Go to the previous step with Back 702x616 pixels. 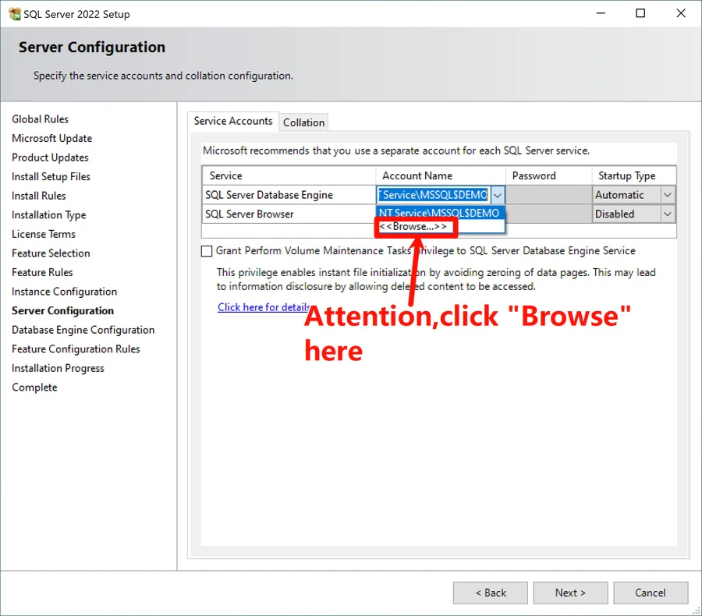(x=491, y=593)
